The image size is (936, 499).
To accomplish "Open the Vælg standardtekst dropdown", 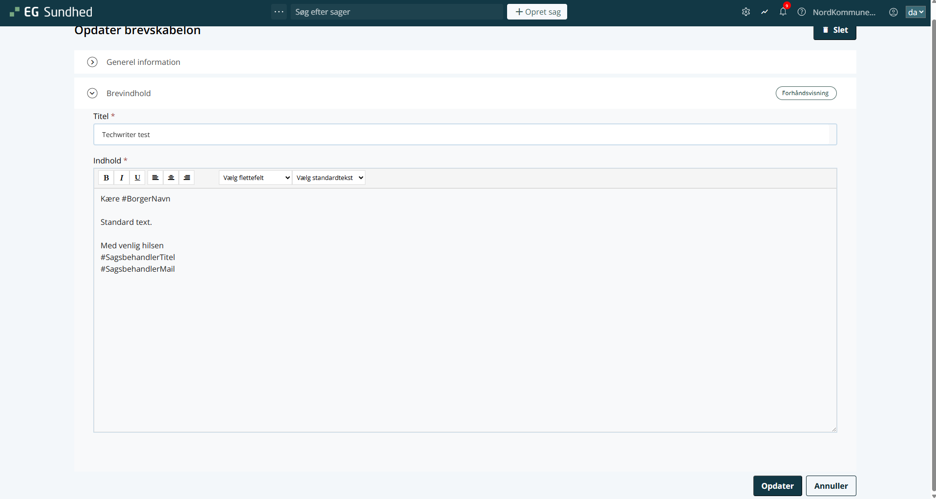I will click(x=329, y=178).
